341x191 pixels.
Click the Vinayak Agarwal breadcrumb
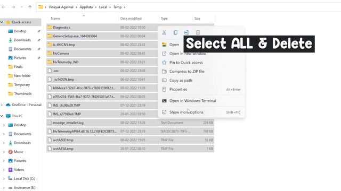pyautogui.click(x=61, y=7)
